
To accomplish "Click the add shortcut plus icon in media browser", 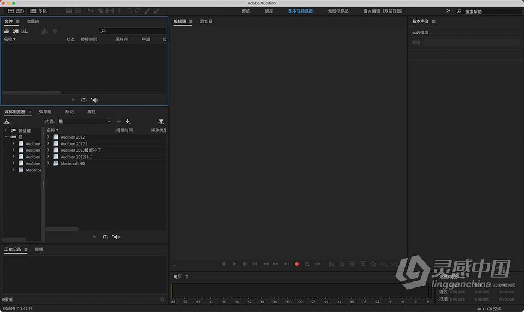I will tap(128, 121).
